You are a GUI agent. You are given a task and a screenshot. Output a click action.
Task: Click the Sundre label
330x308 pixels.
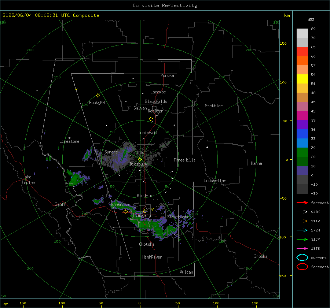pyautogui.click(x=111, y=152)
